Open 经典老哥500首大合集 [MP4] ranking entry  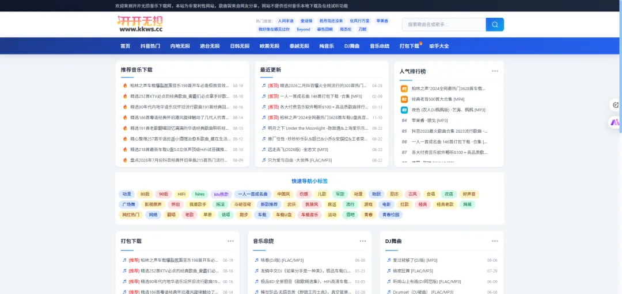pyautogui.click(x=438, y=99)
